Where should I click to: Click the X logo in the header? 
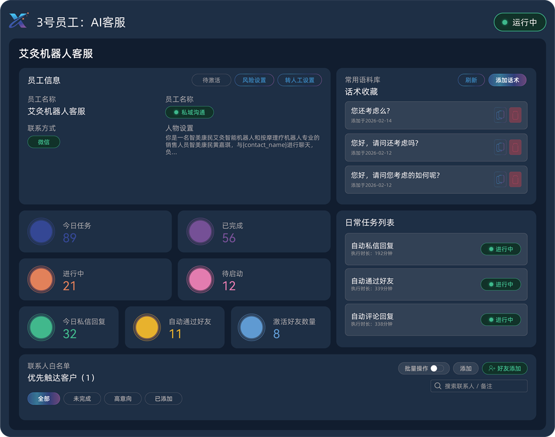[x=18, y=21]
